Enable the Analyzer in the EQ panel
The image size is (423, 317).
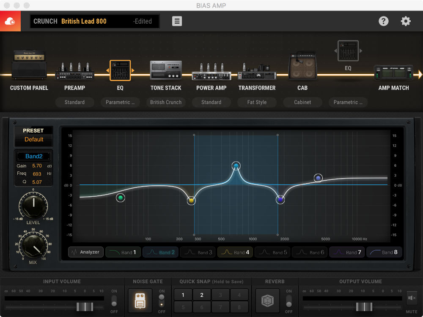click(85, 252)
